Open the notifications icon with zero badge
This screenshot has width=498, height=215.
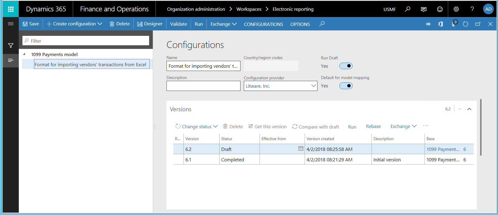point(454,24)
